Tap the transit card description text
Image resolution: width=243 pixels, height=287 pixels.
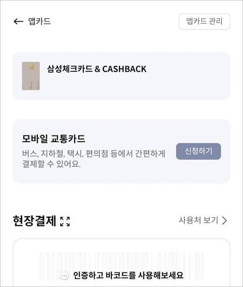[x=94, y=159]
